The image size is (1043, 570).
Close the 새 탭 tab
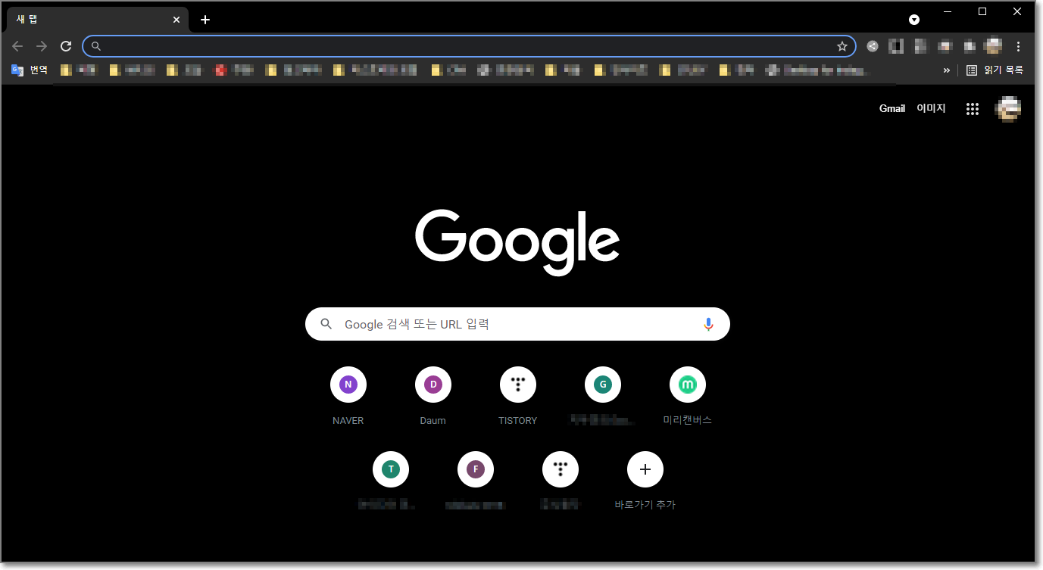176,20
